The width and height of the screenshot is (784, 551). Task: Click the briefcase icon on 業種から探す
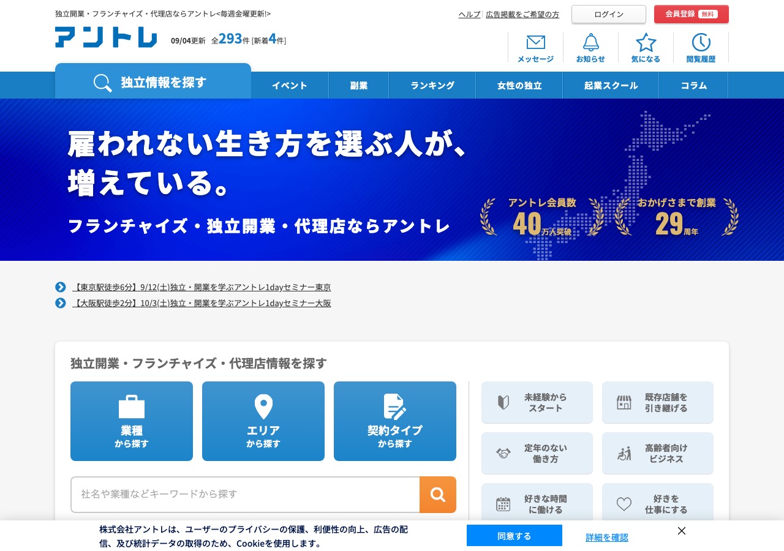pyautogui.click(x=132, y=407)
